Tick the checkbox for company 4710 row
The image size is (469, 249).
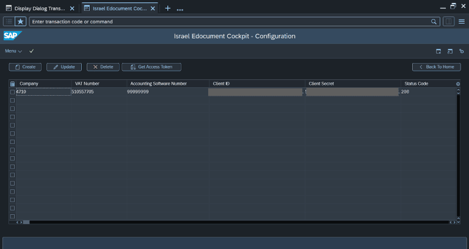[x=12, y=92]
